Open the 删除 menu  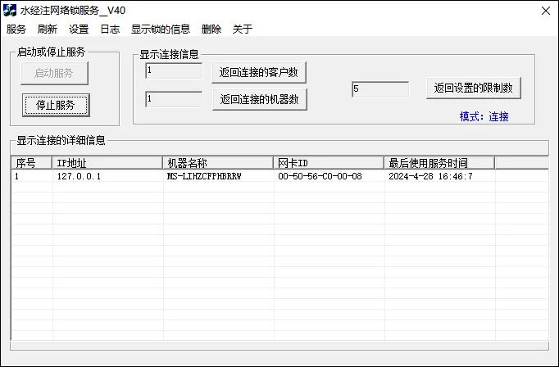[211, 29]
